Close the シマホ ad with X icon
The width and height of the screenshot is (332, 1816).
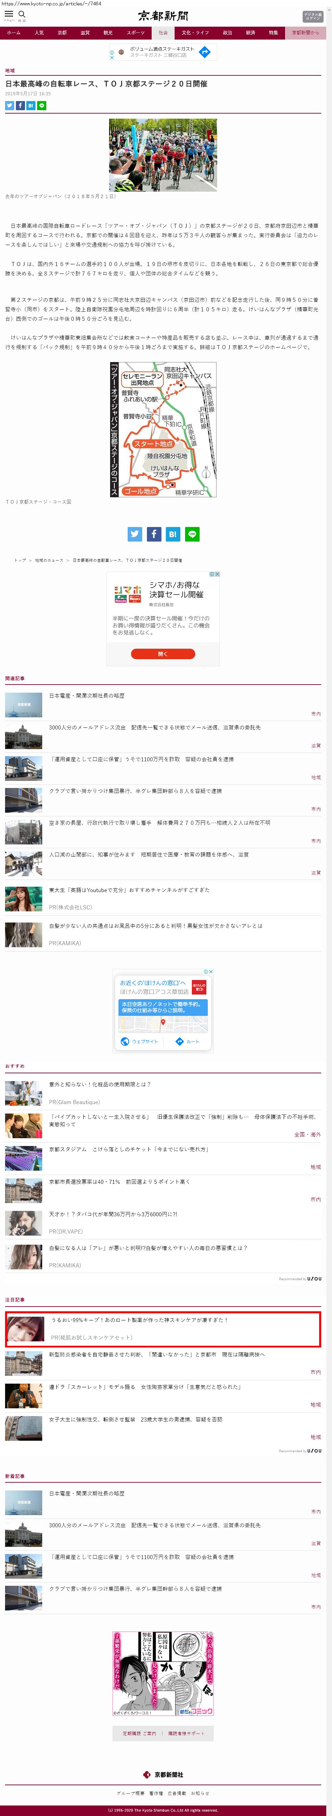218,574
